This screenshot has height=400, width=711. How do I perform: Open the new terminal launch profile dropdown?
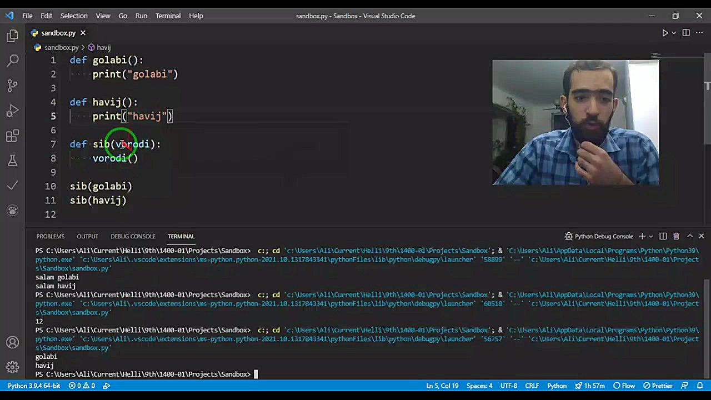click(x=651, y=236)
